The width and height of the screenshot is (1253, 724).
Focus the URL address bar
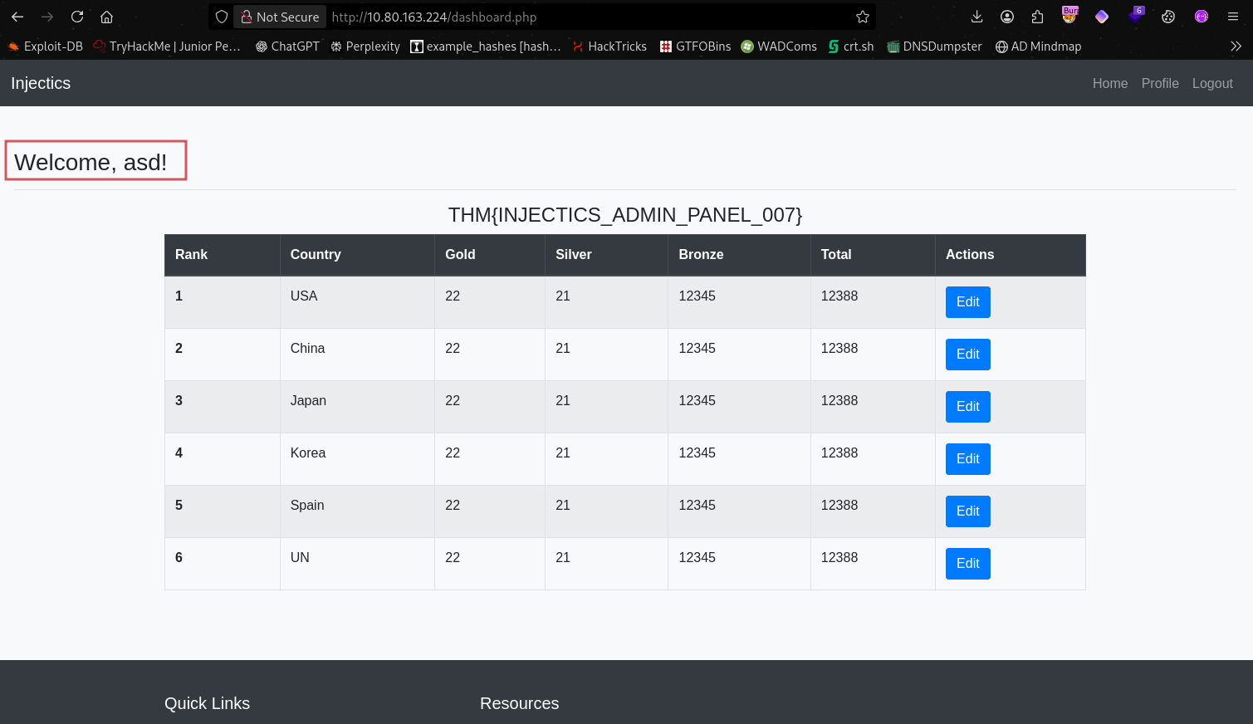(581, 17)
